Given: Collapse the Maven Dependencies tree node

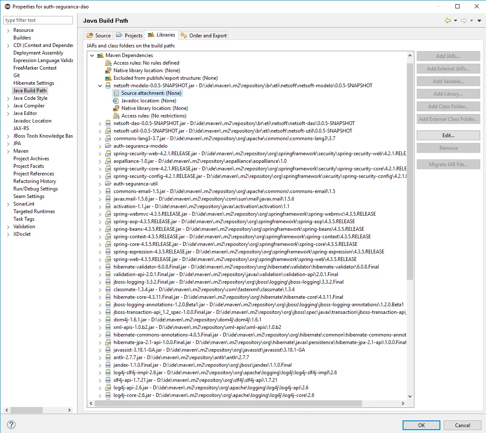Looking at the screenshot, I should click(x=92, y=55).
